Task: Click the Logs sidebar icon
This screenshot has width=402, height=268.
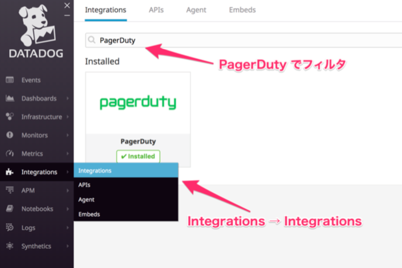Action: pos(10,227)
